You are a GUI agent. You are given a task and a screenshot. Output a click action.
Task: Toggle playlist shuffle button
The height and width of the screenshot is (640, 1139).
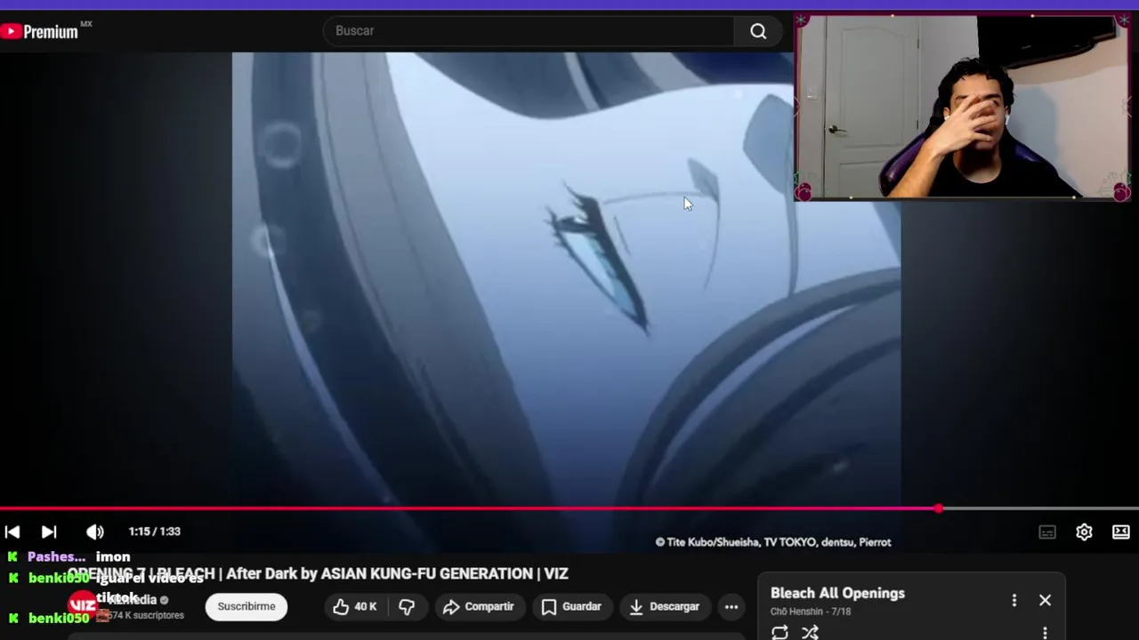click(810, 632)
